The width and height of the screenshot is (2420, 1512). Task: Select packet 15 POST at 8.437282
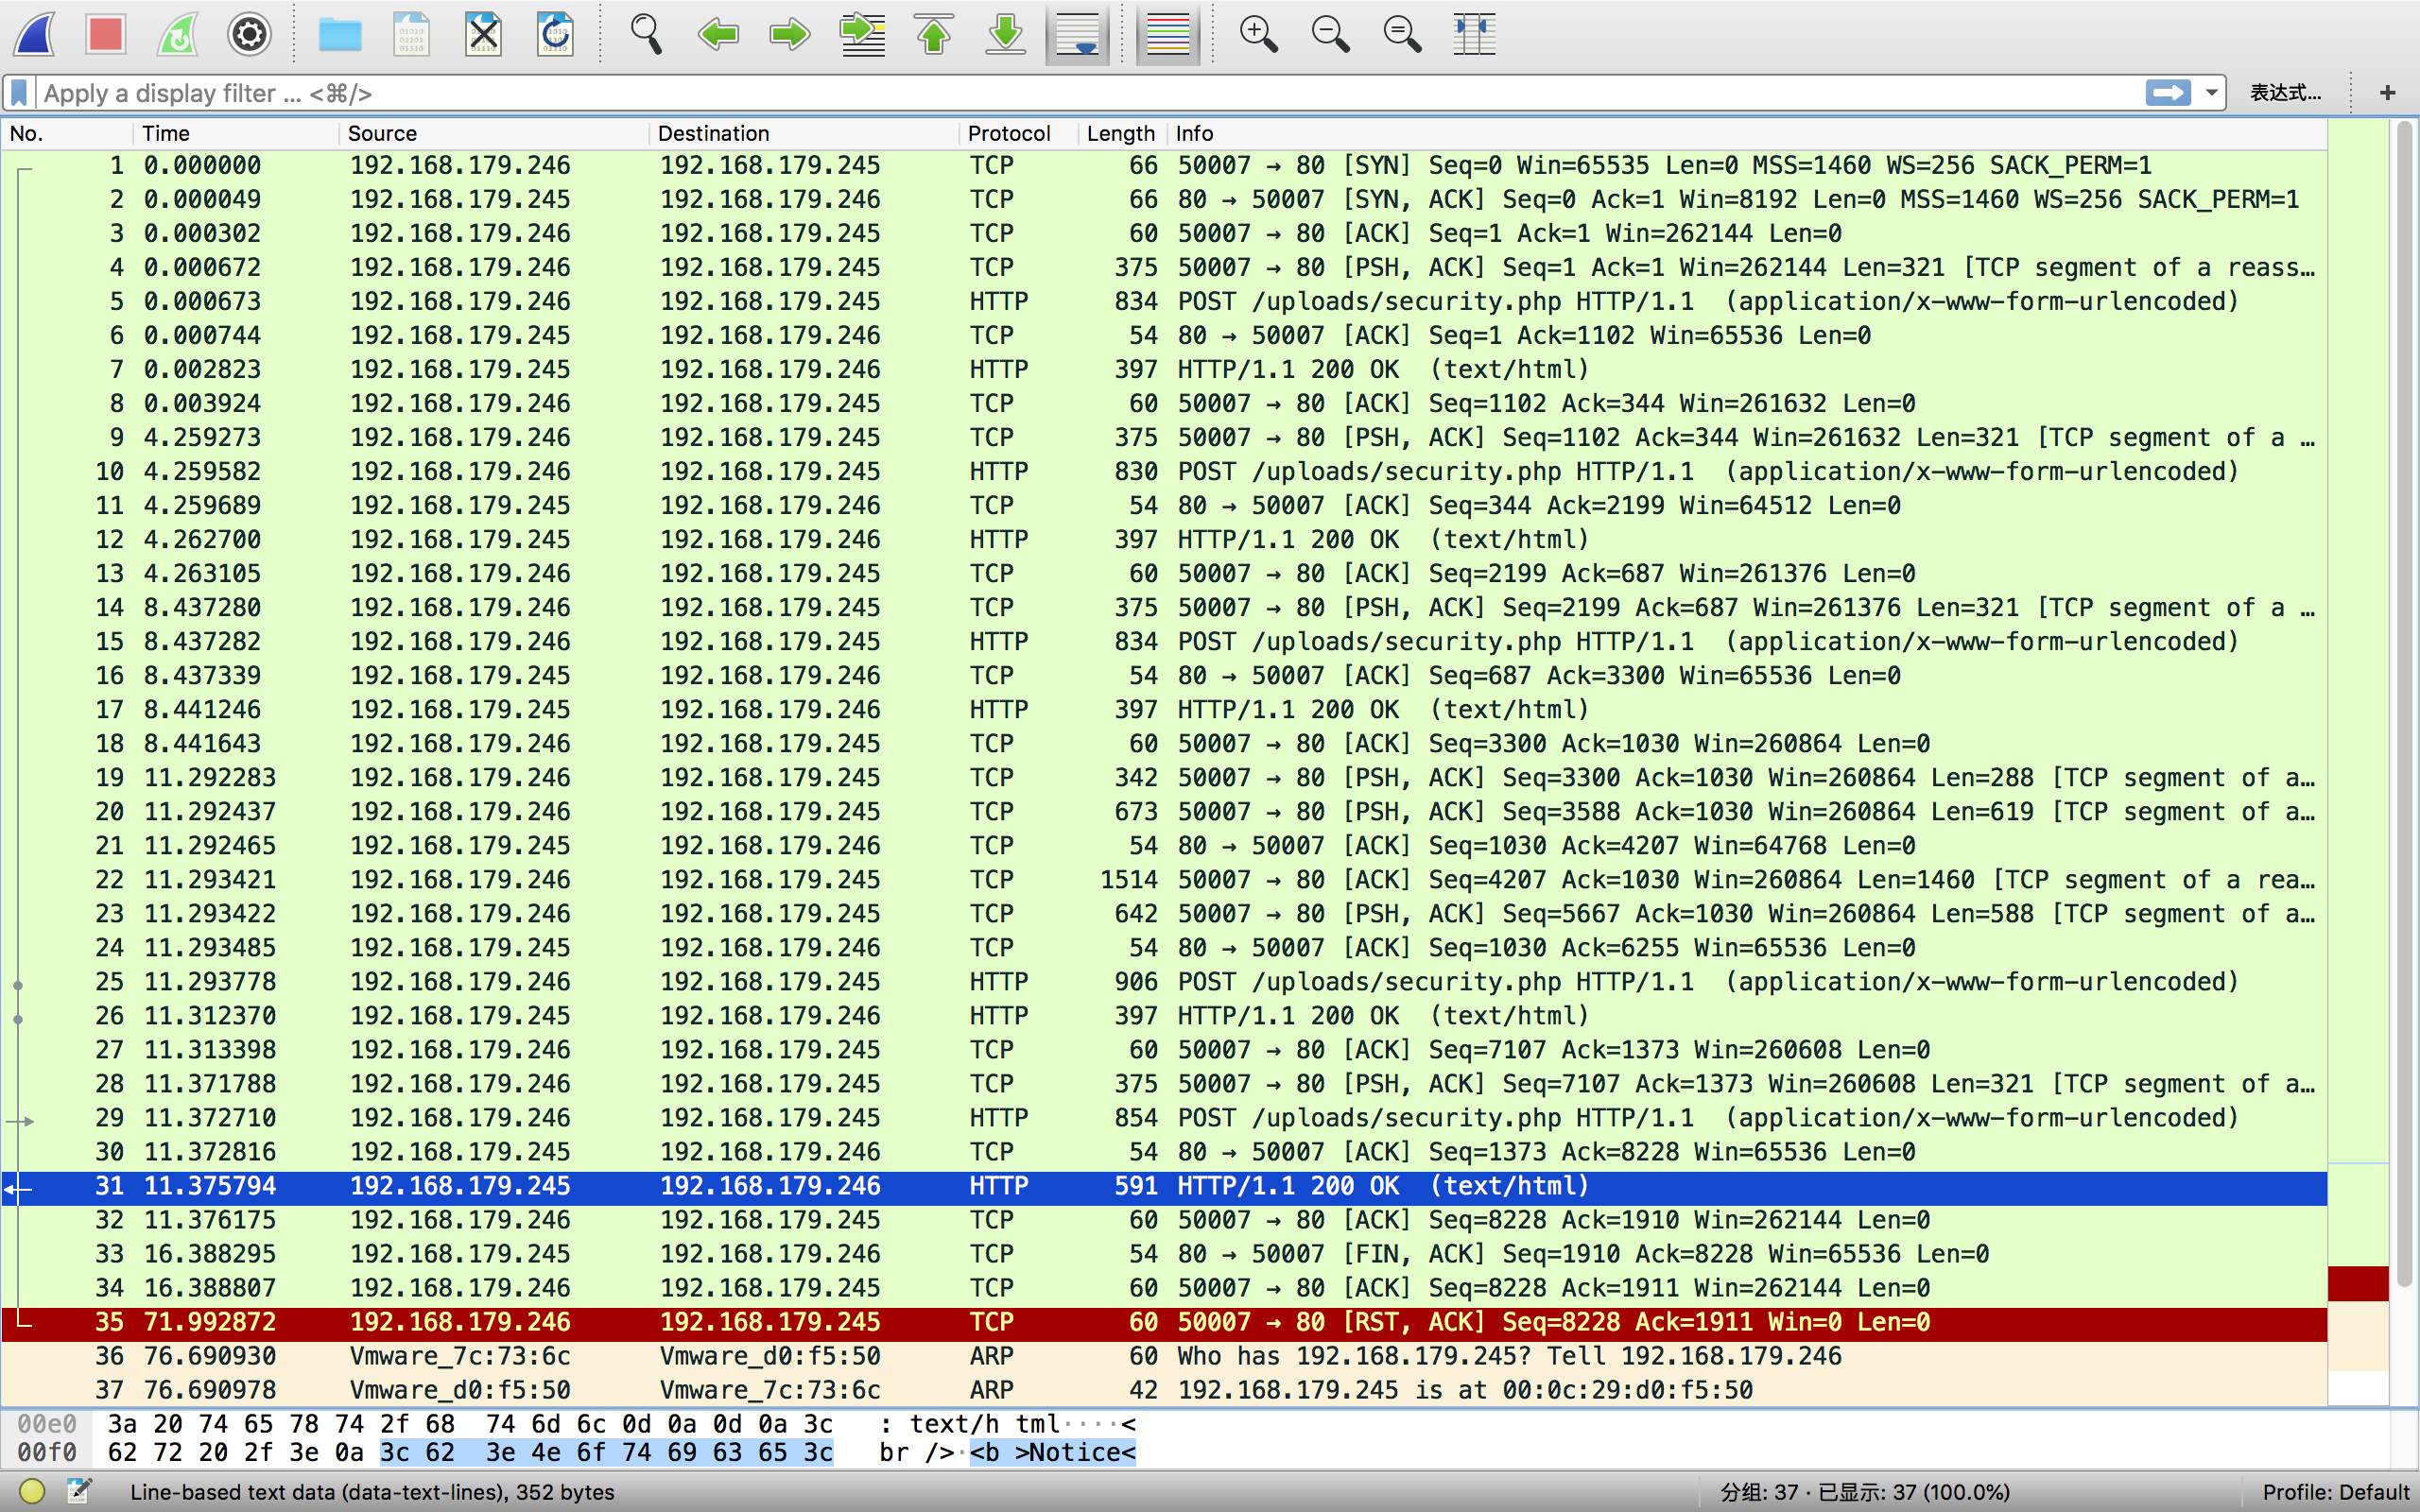click(1164, 641)
